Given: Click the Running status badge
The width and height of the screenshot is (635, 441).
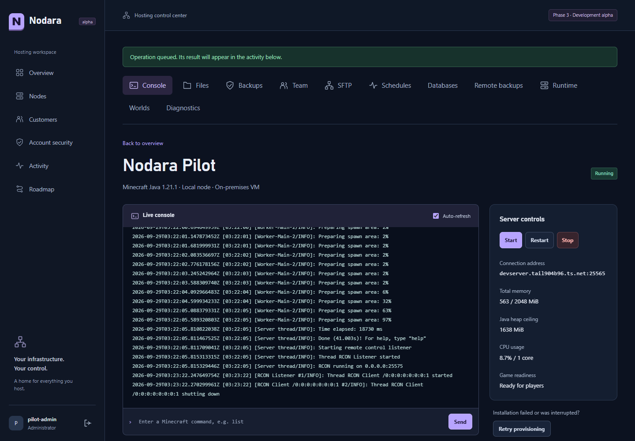Looking at the screenshot, I should click(604, 173).
